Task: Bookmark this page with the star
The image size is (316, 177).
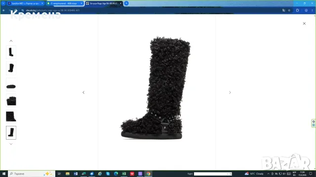Action: (289, 10)
